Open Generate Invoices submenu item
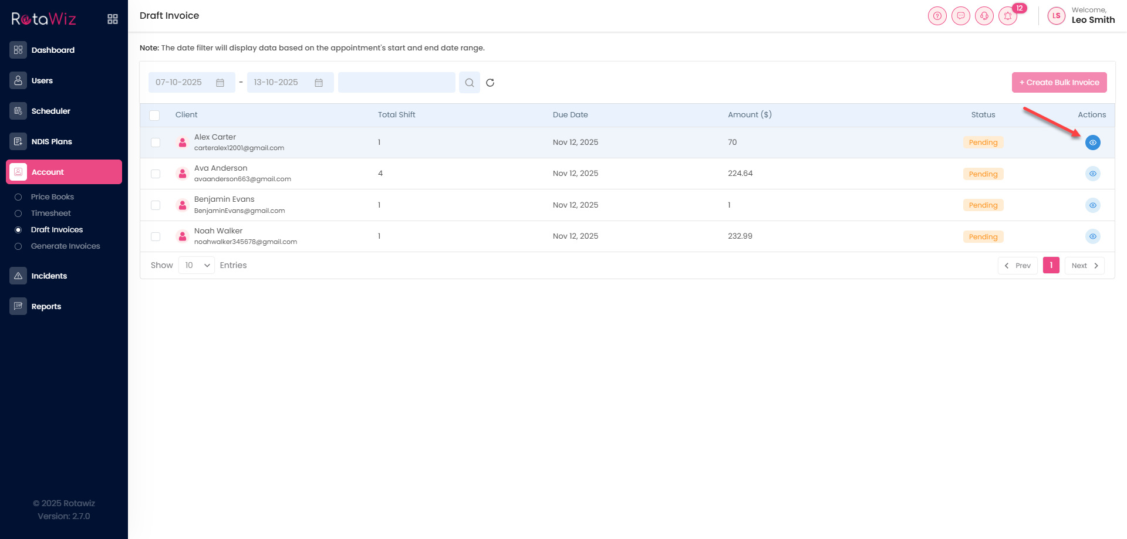 pos(65,246)
